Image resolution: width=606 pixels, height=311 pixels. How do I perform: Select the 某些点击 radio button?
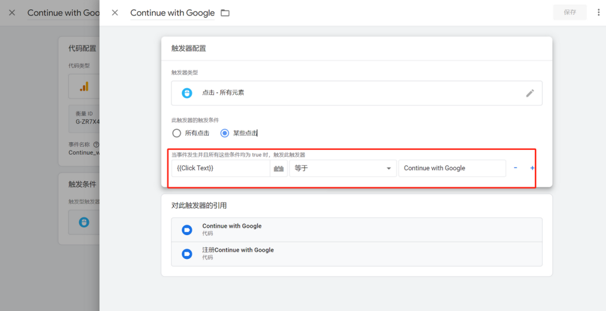(224, 133)
